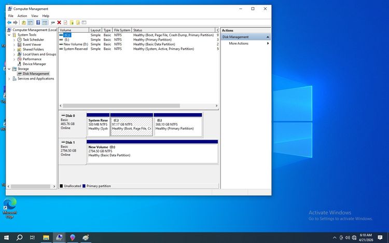Click the taskbar clock showing 6:10 AM
Screen dimensions: 389x243
coord(366,237)
